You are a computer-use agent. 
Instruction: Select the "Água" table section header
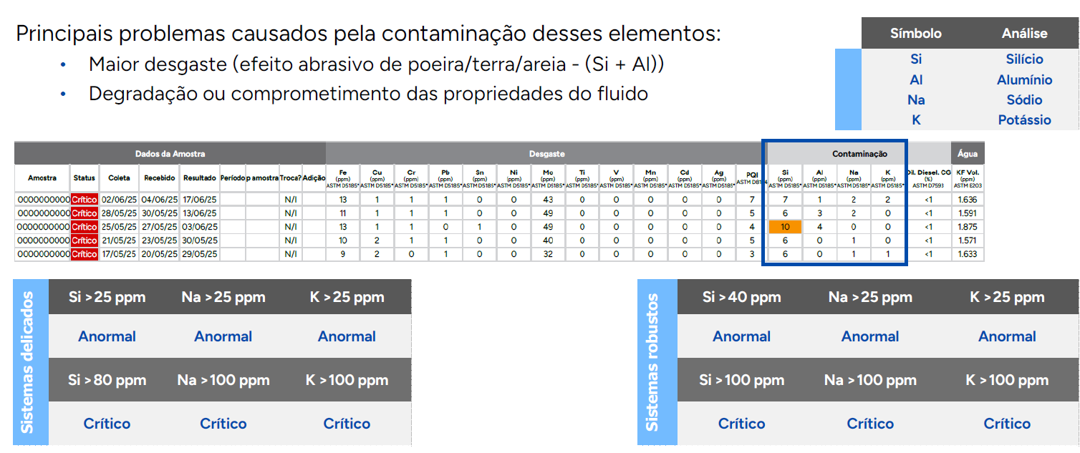coord(968,153)
